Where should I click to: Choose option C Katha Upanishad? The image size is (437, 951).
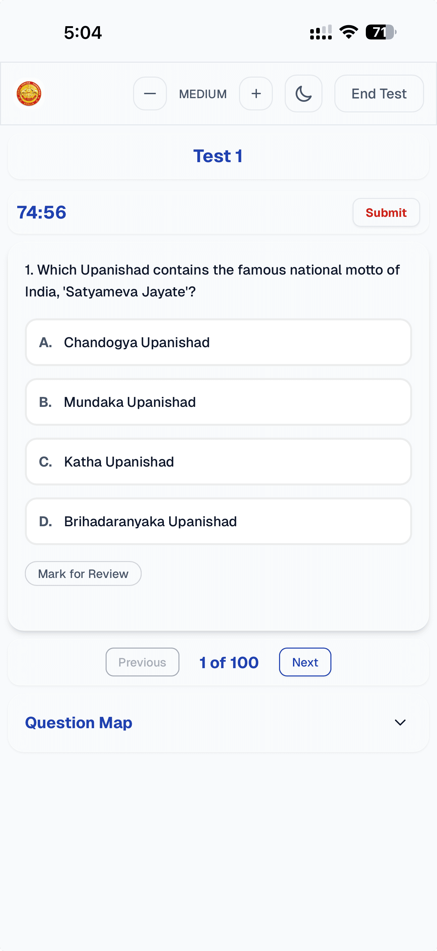tap(218, 462)
